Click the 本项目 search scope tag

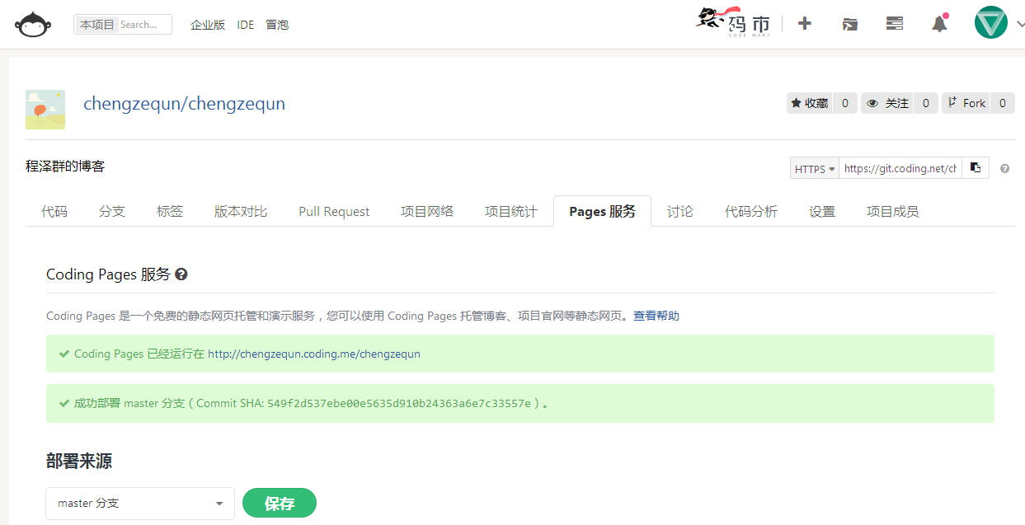(96, 25)
